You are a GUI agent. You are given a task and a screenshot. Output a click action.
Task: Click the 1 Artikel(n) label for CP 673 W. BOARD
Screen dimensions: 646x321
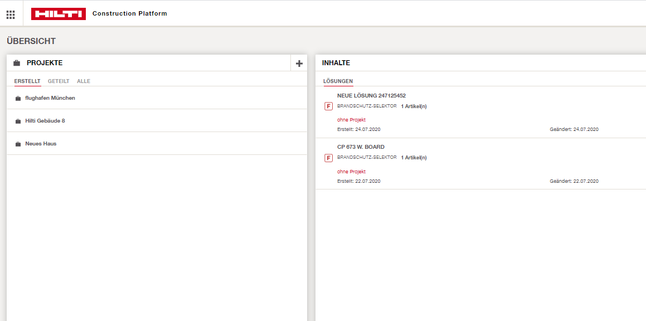pos(413,158)
